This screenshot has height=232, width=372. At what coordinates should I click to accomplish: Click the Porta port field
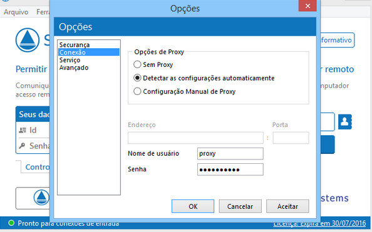pyautogui.click(x=291, y=138)
